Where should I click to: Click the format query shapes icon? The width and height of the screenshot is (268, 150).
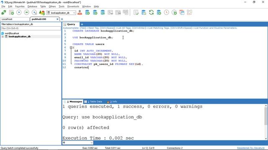[x=42, y=12]
